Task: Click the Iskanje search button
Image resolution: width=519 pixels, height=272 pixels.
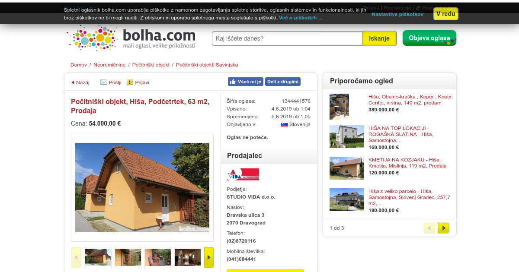Action: point(379,38)
